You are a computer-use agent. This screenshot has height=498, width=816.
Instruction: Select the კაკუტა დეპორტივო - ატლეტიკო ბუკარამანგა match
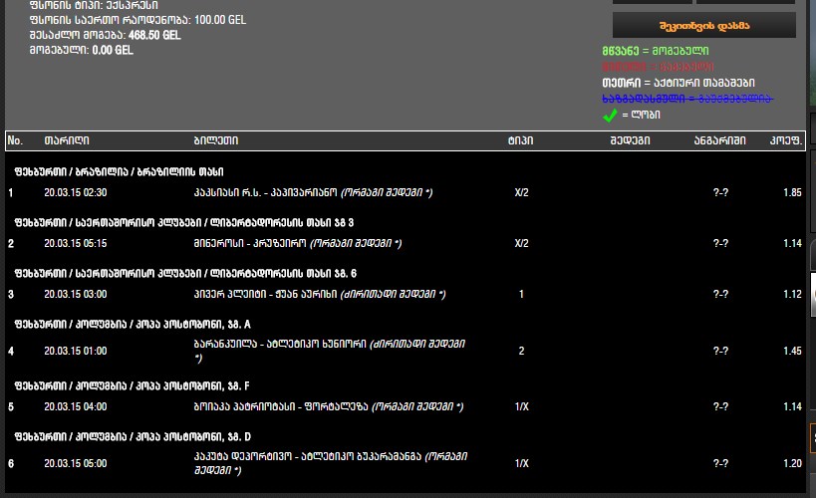point(331,463)
